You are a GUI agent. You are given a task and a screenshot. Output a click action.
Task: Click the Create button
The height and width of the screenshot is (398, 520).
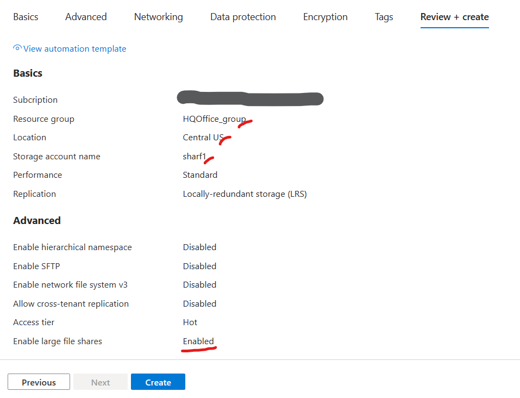pos(158,382)
